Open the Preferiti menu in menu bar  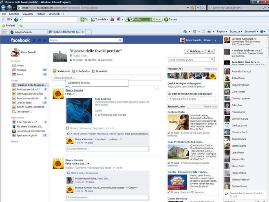coord(41,14)
